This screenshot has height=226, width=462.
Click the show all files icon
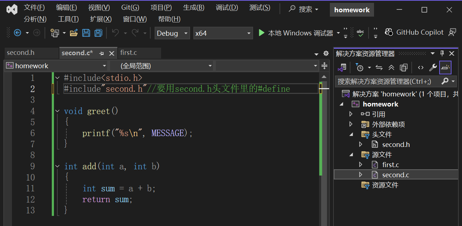[404, 68]
